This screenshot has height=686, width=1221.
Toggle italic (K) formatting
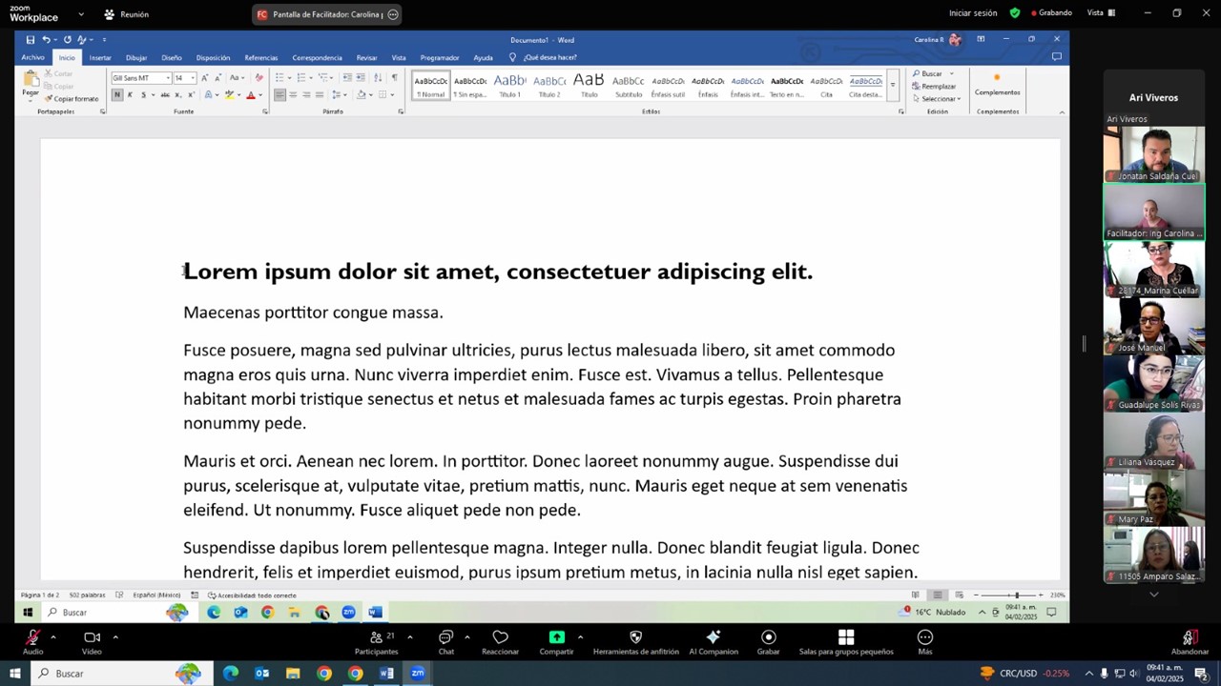click(131, 95)
